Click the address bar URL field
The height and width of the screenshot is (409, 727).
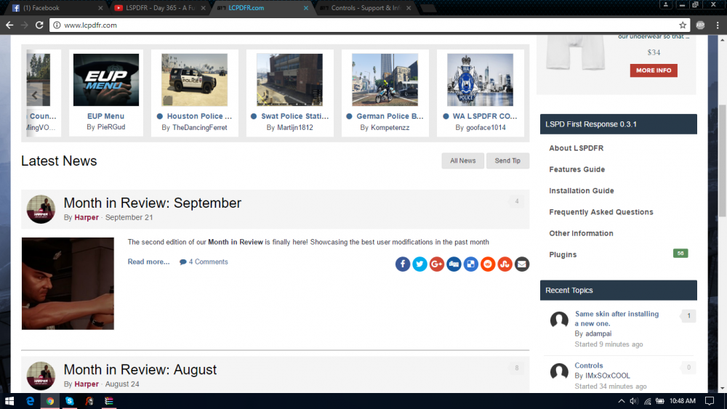369,25
